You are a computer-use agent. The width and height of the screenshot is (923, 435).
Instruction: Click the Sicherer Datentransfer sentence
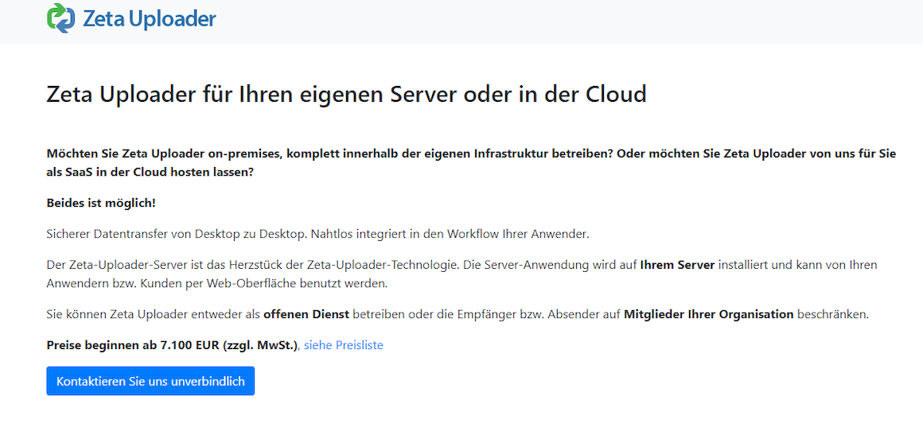(317, 234)
